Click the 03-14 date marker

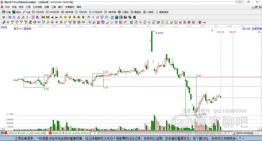(x=221, y=32)
